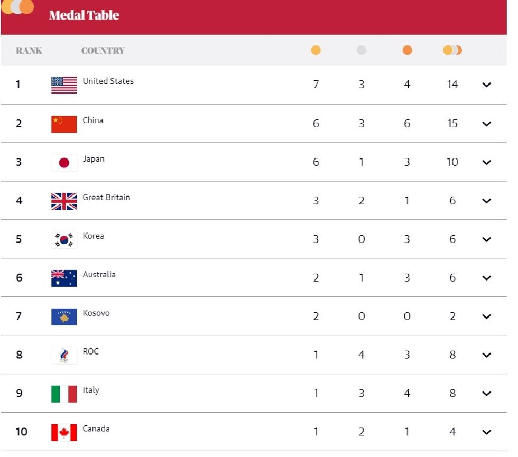This screenshot has width=518, height=457.
Task: Click the bronze medal column header
Action: 407,51
